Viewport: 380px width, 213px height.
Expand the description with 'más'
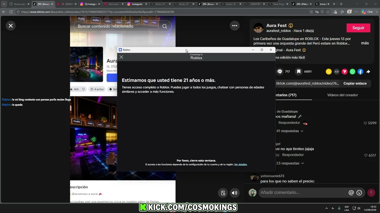(365, 43)
